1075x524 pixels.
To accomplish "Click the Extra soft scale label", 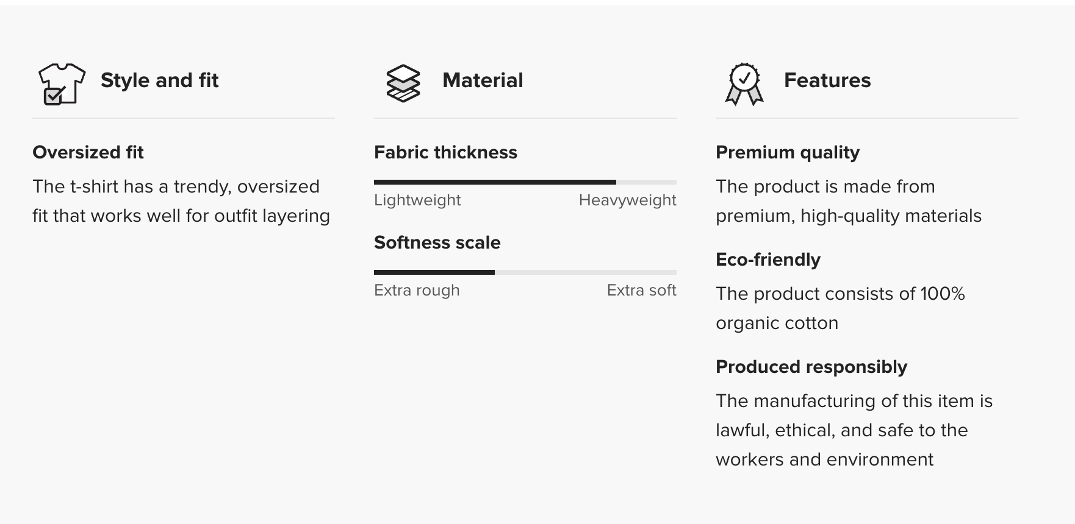I will (641, 290).
